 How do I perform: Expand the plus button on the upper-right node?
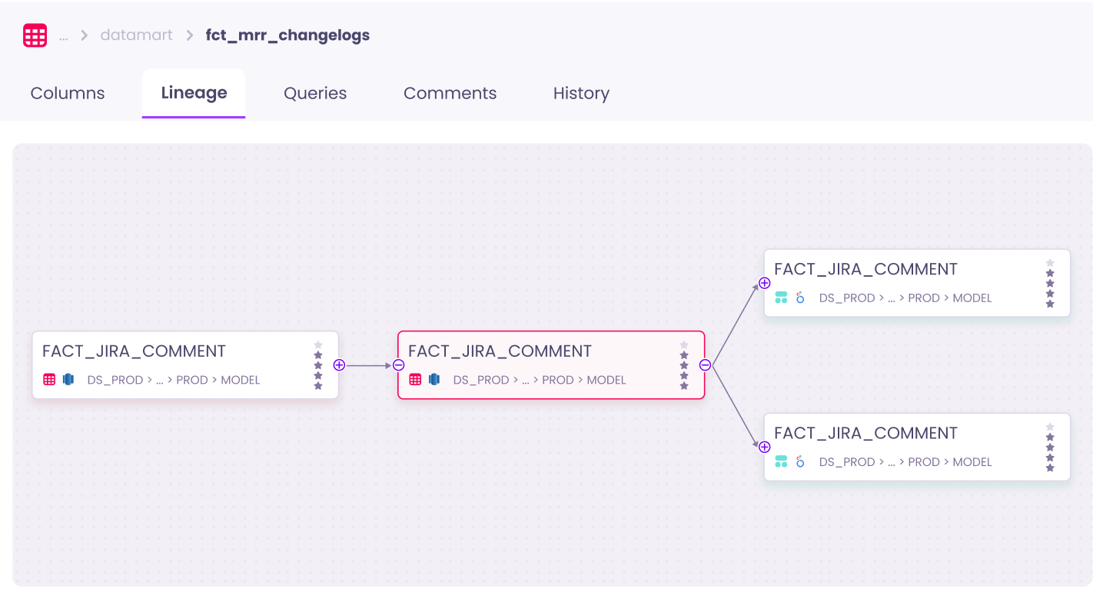pos(764,283)
